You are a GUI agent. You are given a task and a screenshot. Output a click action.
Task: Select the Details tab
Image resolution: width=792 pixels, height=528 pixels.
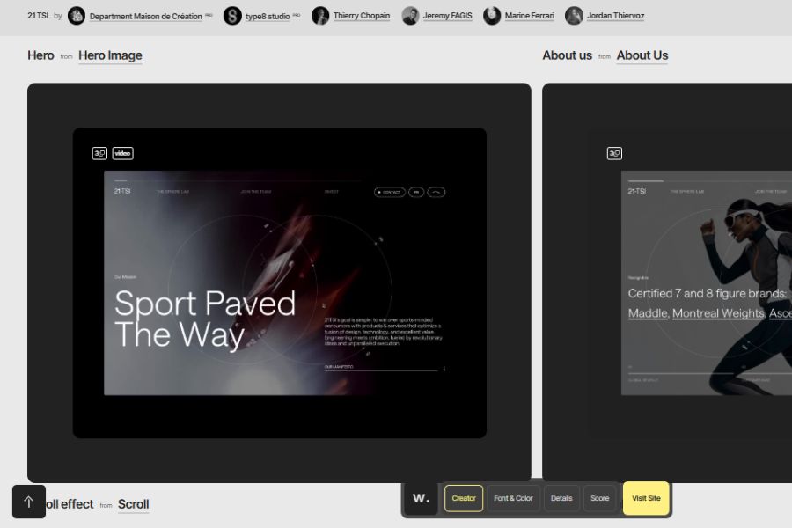pyautogui.click(x=561, y=498)
